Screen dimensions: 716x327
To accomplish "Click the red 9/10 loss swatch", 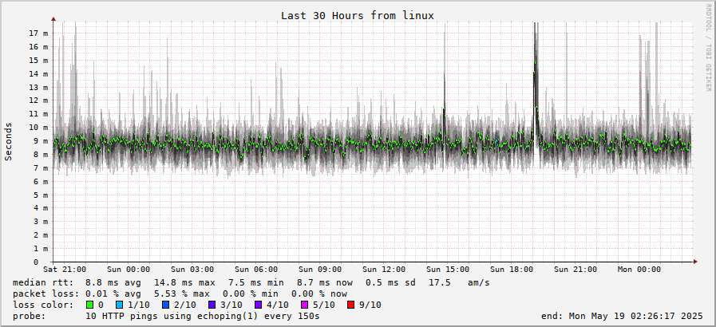I will (350, 305).
